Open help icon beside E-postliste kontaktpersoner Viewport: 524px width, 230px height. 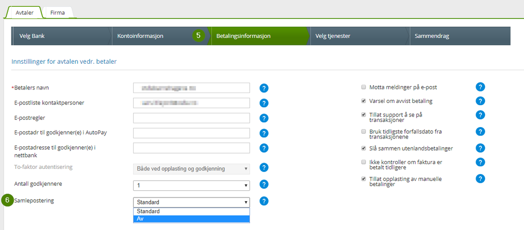coord(264,103)
